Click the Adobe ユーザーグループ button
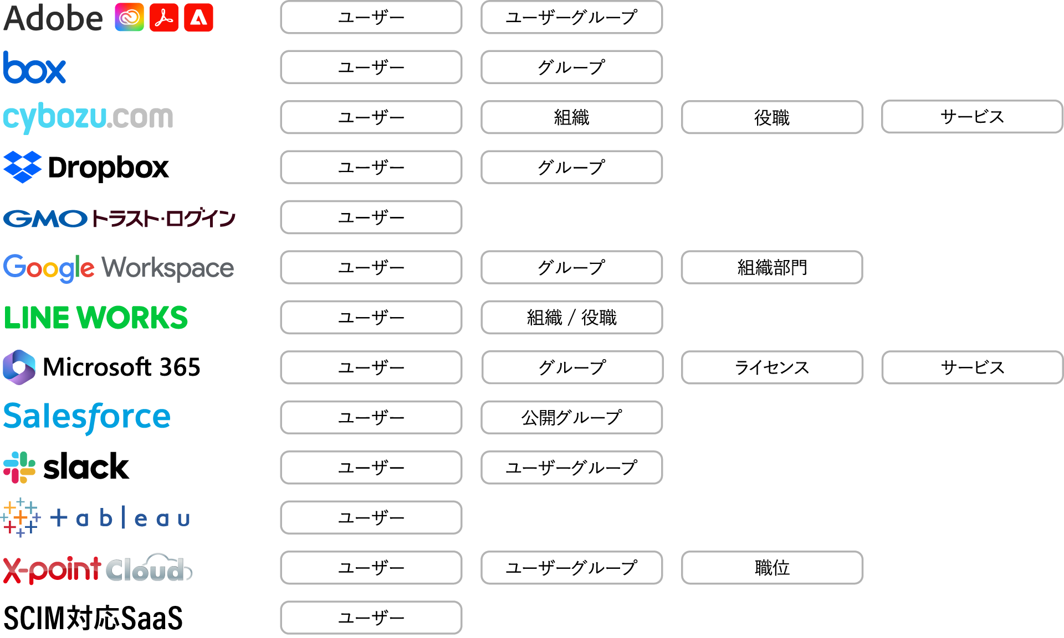Viewport: 1064px width, 638px height. (x=571, y=18)
